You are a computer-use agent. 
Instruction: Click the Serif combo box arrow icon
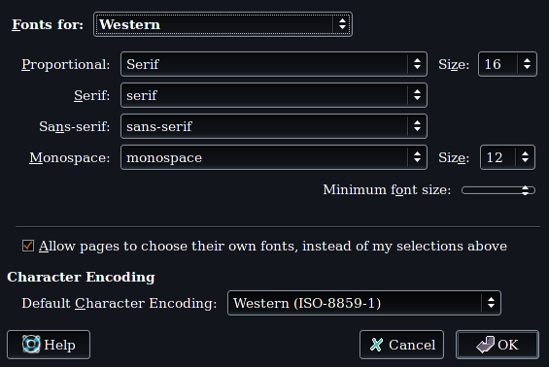tap(417, 95)
